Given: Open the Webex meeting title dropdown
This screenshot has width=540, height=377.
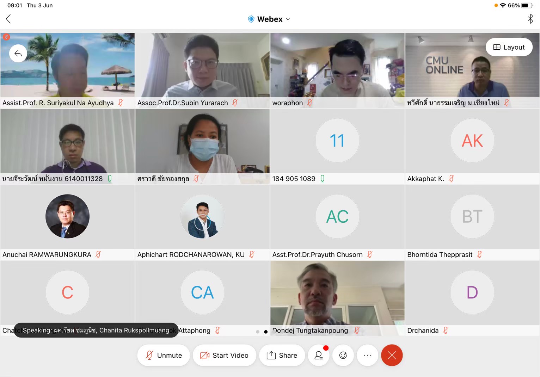Looking at the screenshot, I should (x=269, y=19).
